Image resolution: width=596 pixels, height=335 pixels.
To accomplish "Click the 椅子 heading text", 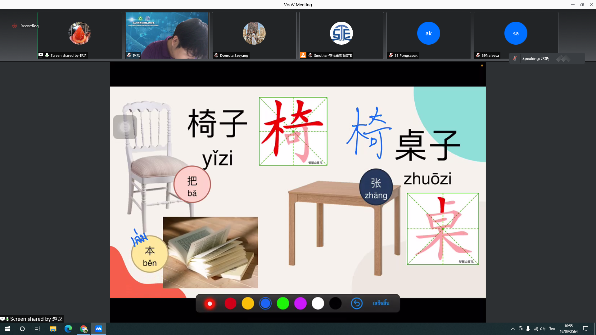I will tap(218, 123).
